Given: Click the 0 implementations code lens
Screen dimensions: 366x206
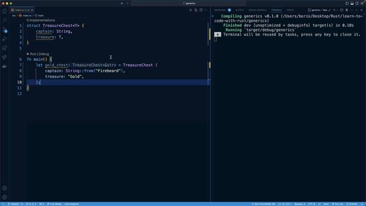Looking at the screenshot, I should [x=41, y=21].
